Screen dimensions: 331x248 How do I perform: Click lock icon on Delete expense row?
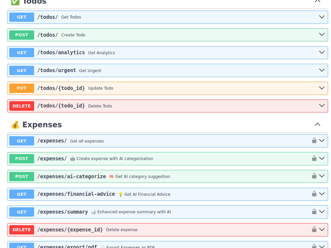(314, 229)
